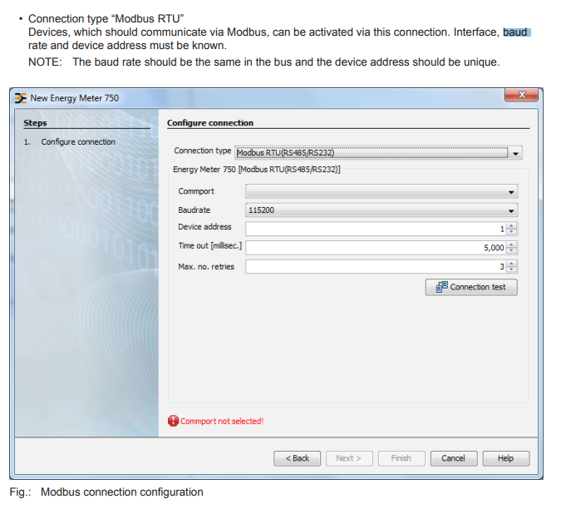This screenshot has width=566, height=509.
Task: Go to previous step with Back button
Action: (x=298, y=458)
